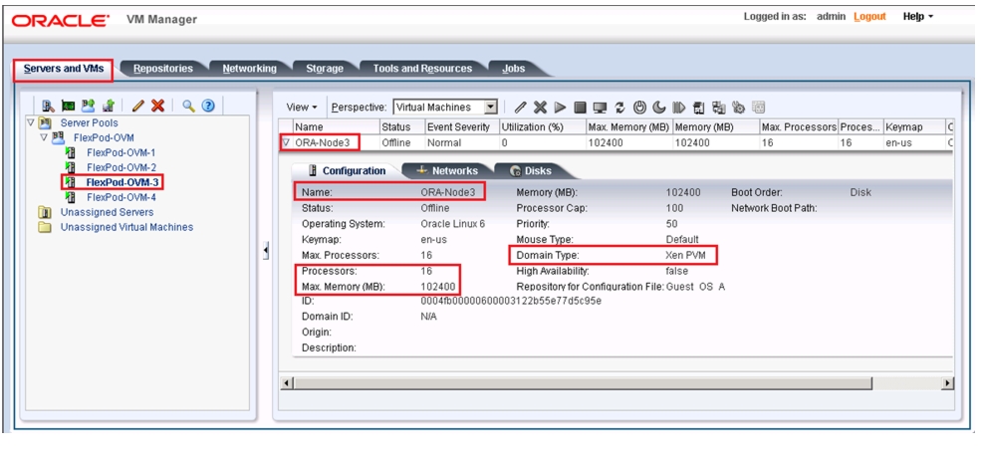The image size is (981, 458).
Task: Select FlexPod-OVM-3 server in tree
Action: coord(122,182)
